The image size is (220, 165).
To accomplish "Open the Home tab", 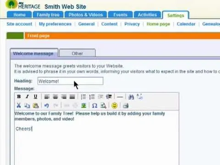I will 19,15.
